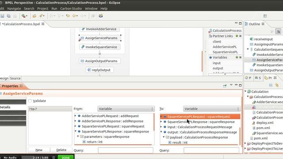The image size is (283, 159).
Task: Click the Help menu
Action: [x=104, y=8]
